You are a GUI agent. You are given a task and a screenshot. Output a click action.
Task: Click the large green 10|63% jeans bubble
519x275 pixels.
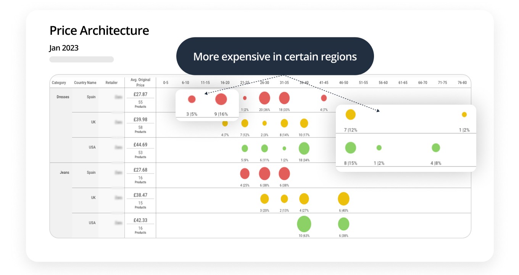click(x=304, y=224)
